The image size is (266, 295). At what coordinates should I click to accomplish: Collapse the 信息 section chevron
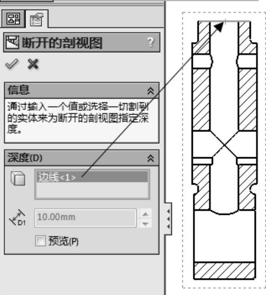pyautogui.click(x=150, y=91)
